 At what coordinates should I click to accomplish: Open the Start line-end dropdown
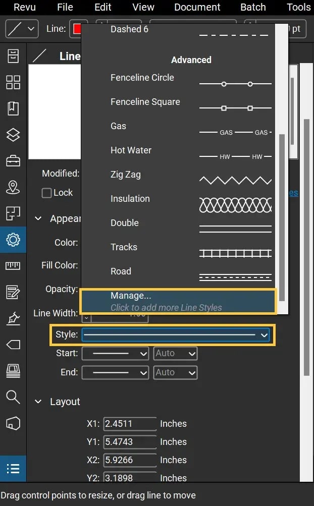tap(115, 354)
